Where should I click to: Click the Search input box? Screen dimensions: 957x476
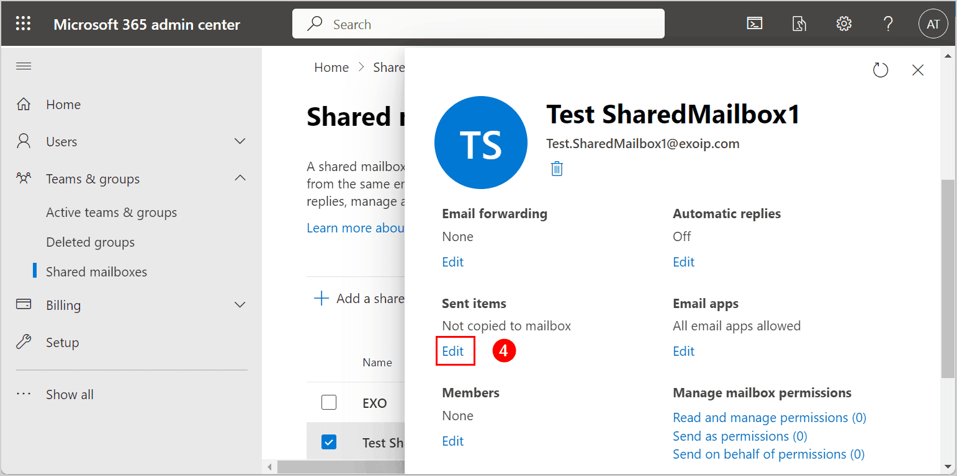click(x=478, y=24)
